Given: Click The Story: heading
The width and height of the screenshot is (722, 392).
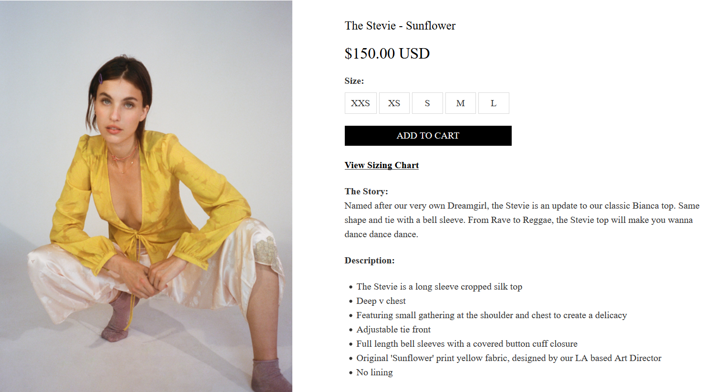Looking at the screenshot, I should [366, 191].
